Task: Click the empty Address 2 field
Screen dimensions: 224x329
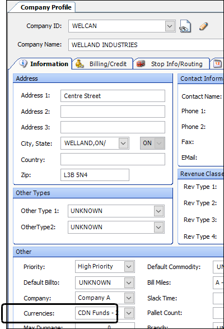Action: [113, 112]
